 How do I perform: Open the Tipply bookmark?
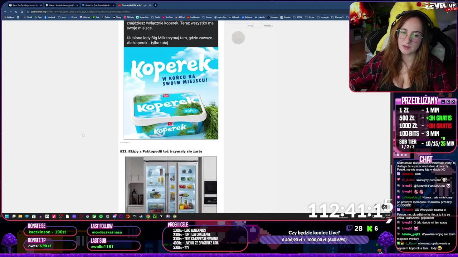(117, 17)
